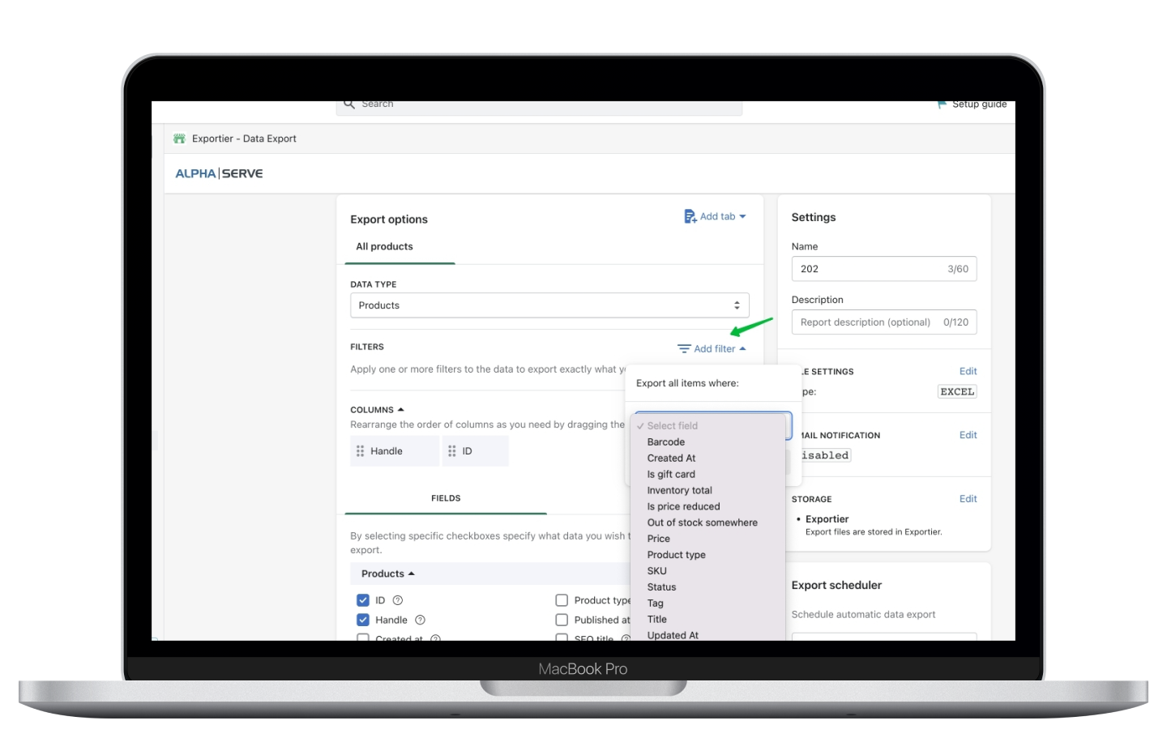Select the FIELDS tab
The height and width of the screenshot is (742, 1167).
[x=445, y=498]
